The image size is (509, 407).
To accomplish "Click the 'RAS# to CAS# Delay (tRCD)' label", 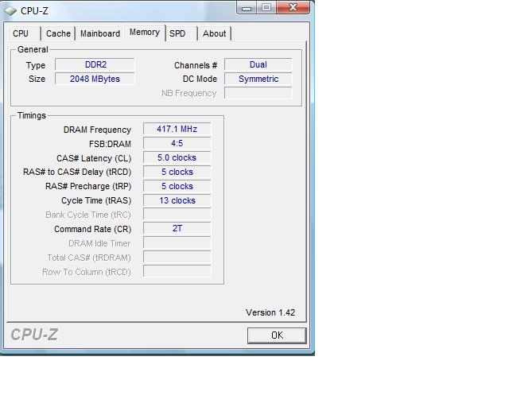I will [77, 172].
